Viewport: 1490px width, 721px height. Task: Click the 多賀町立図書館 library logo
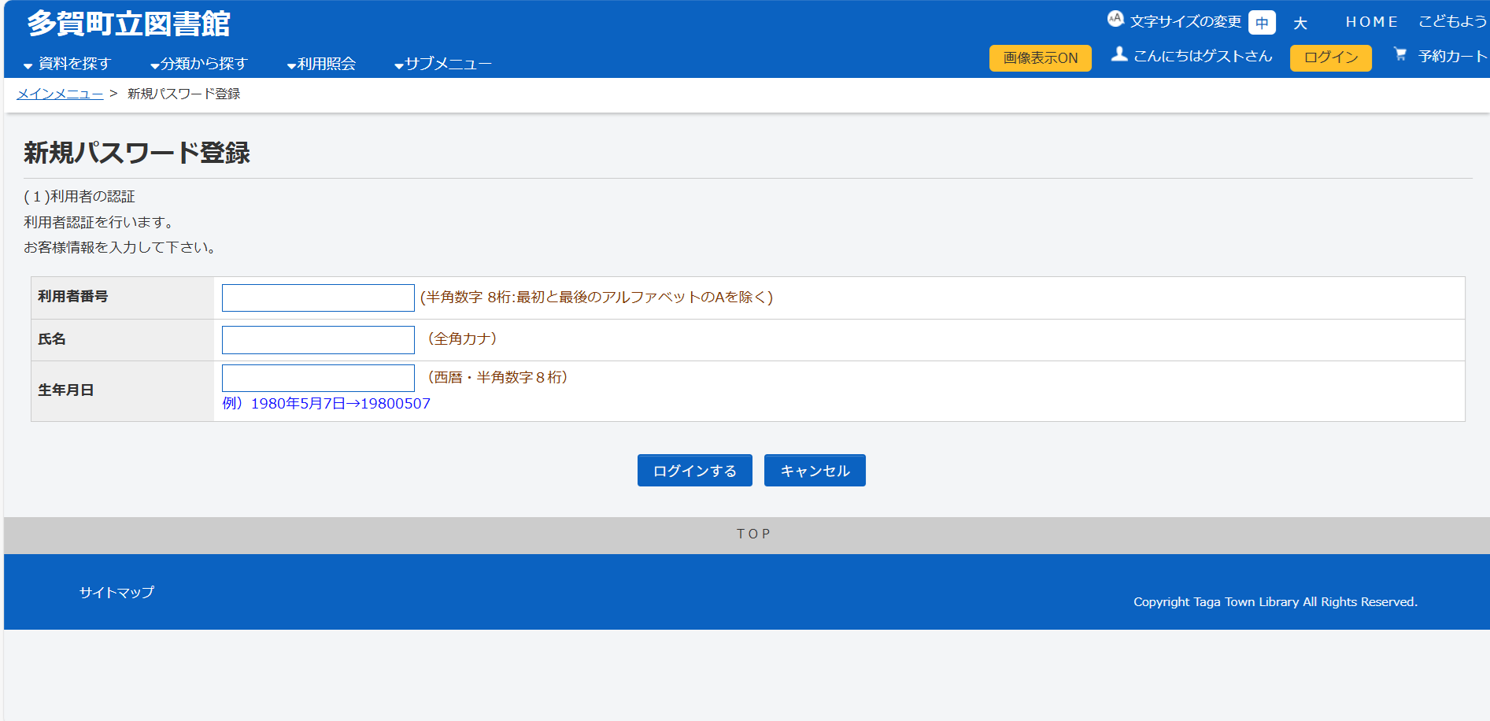click(x=126, y=24)
